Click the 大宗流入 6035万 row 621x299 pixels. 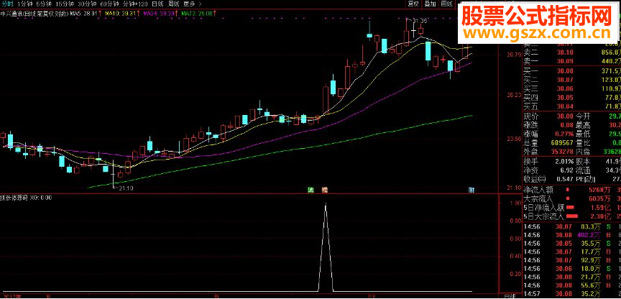[x=572, y=198]
